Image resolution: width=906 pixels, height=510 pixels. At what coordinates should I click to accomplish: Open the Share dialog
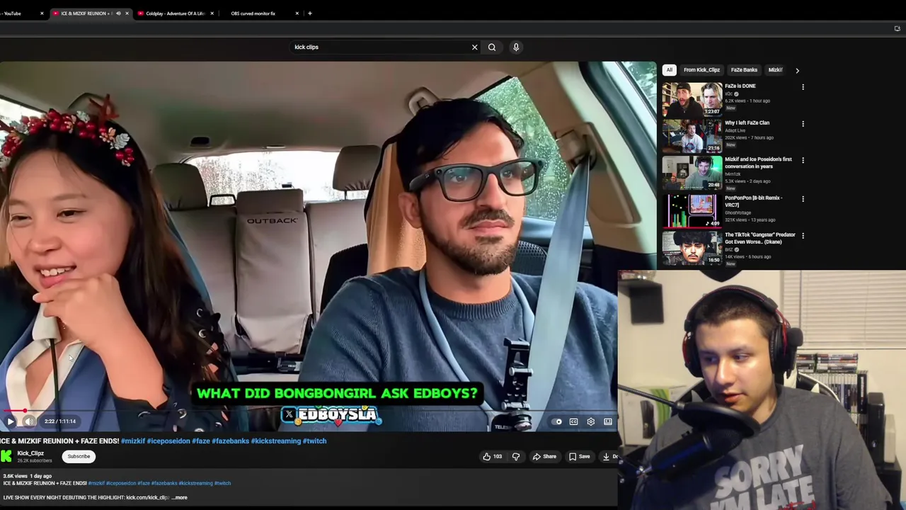pos(544,456)
